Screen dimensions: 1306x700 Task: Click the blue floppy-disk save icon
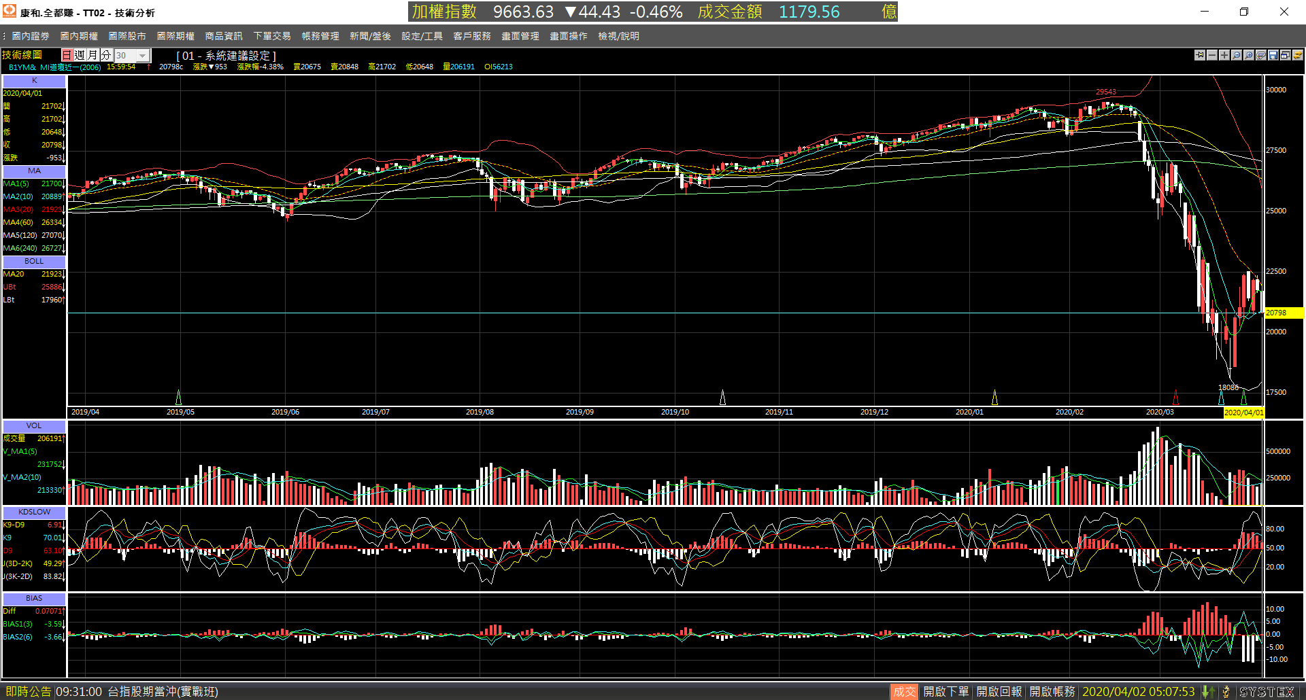(x=1273, y=55)
